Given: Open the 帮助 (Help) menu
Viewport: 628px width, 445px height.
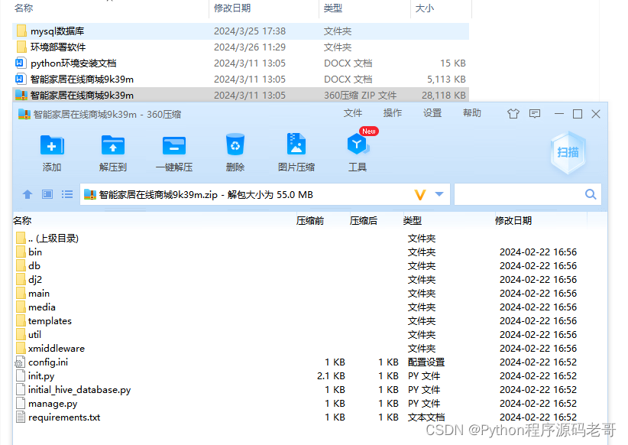Looking at the screenshot, I should [x=472, y=113].
